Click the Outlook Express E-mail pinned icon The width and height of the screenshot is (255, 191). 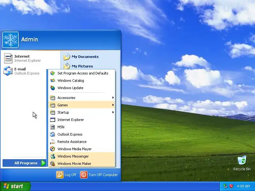[8, 71]
